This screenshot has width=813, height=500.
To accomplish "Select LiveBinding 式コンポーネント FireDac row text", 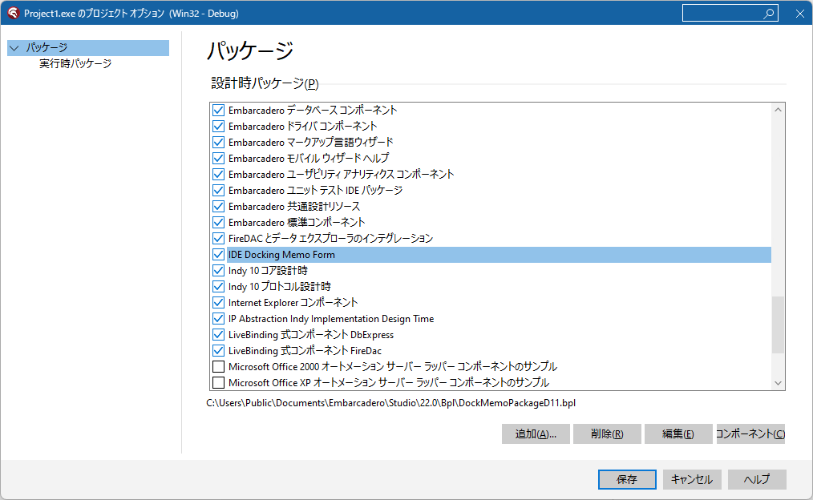I will [305, 351].
